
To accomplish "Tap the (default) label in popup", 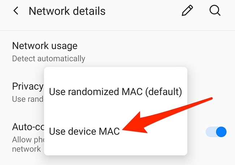I will pos(163,92).
